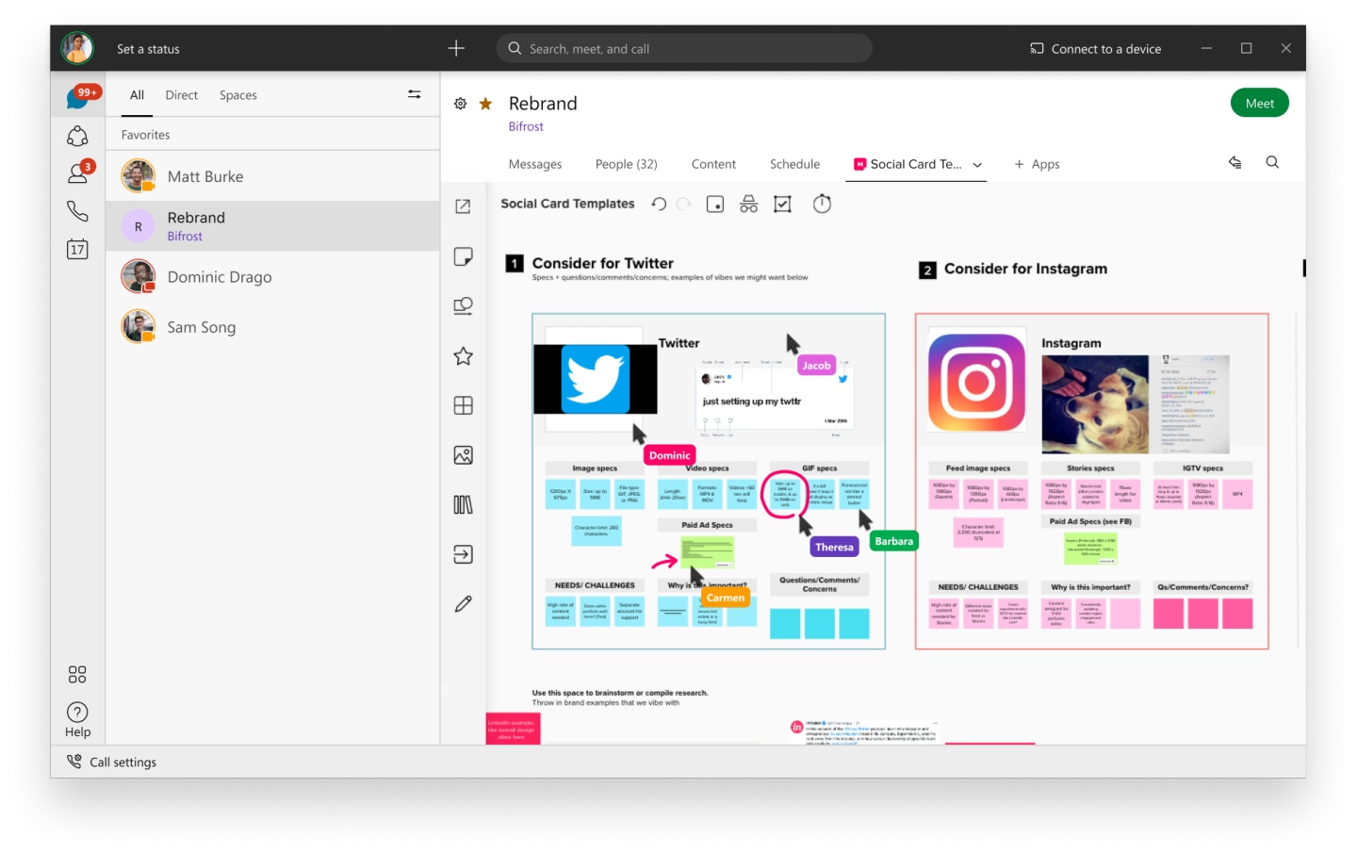This screenshot has width=1357, height=854.
Task: Click the Twitter logo image on whiteboard
Action: [x=596, y=379]
